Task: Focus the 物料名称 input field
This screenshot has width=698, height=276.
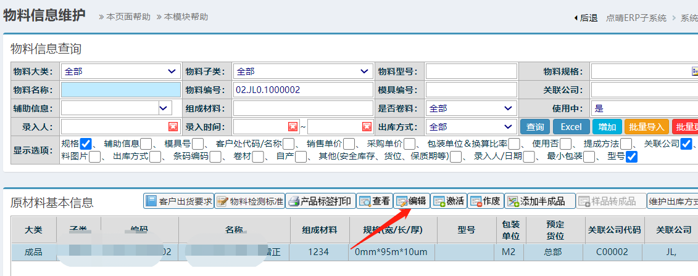Action: [x=121, y=90]
